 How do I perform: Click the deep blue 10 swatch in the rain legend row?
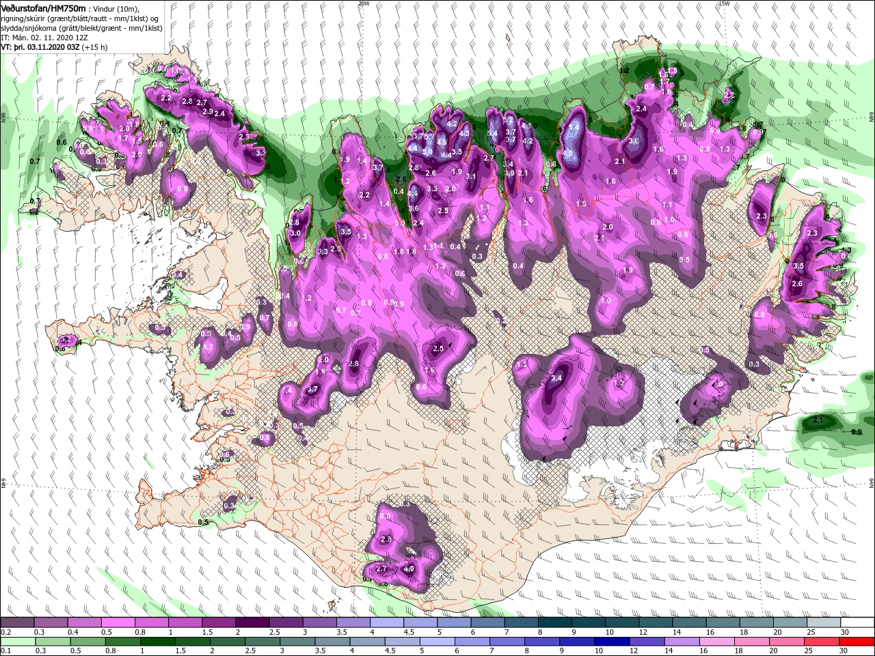[x=612, y=642]
